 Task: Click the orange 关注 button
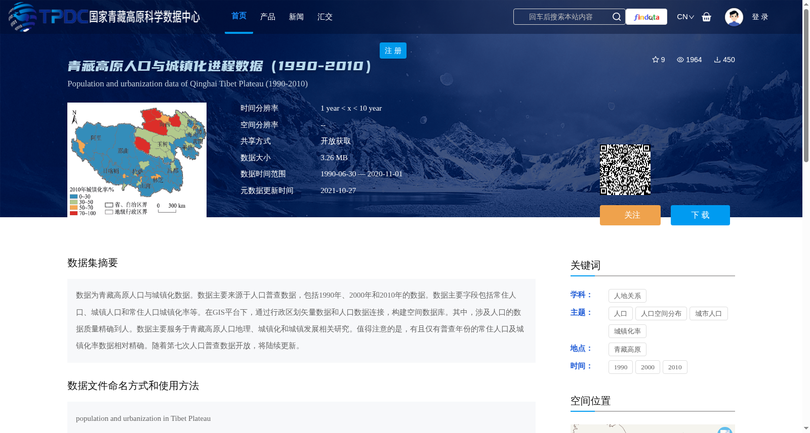(x=630, y=215)
